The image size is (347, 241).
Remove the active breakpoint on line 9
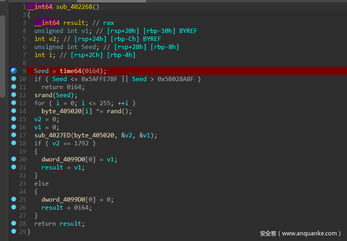pos(14,71)
